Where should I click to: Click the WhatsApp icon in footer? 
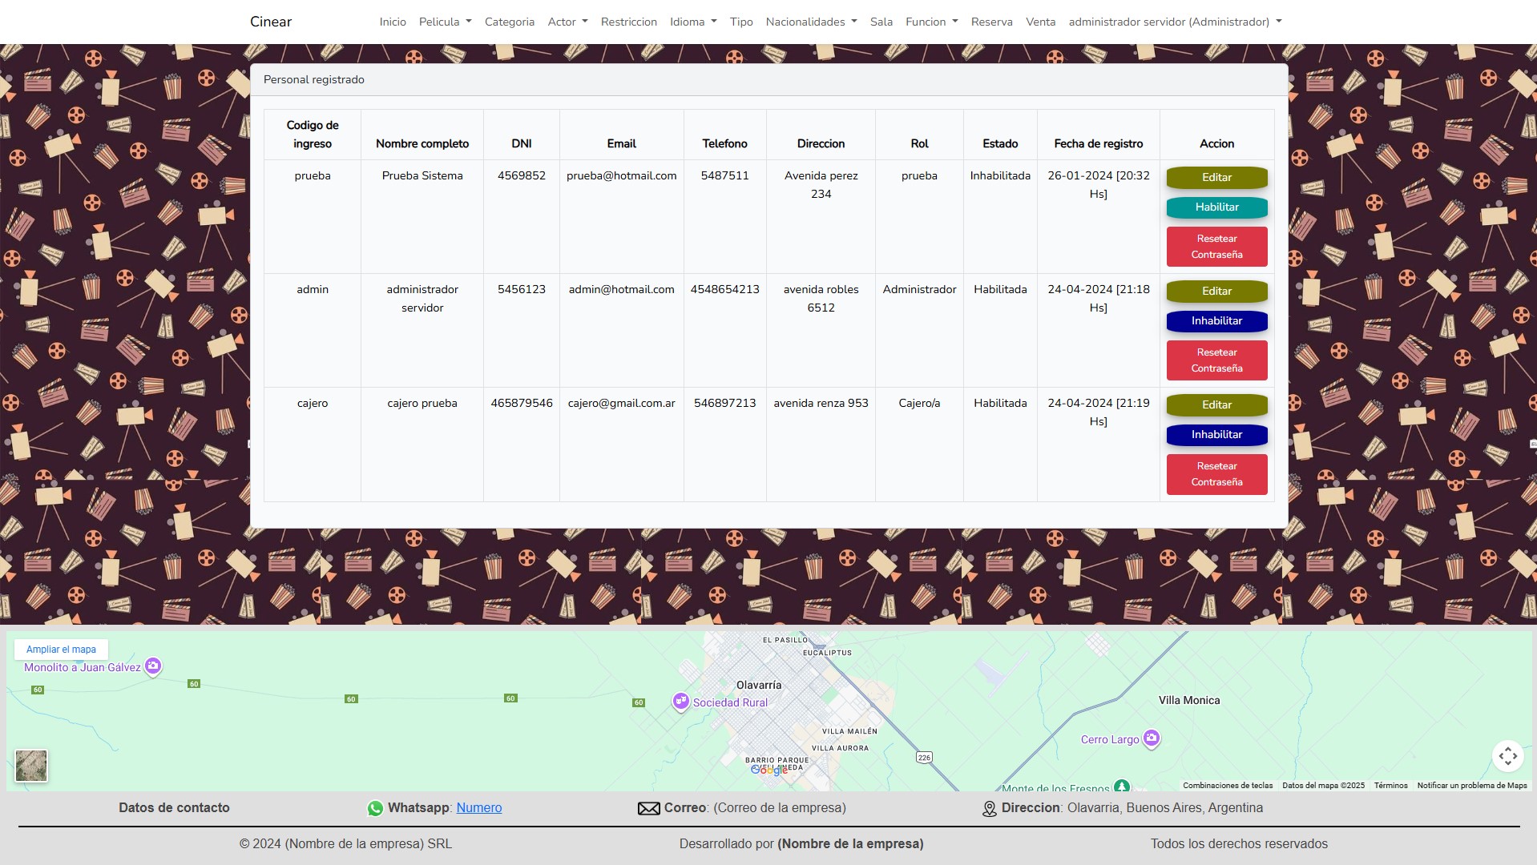375,809
